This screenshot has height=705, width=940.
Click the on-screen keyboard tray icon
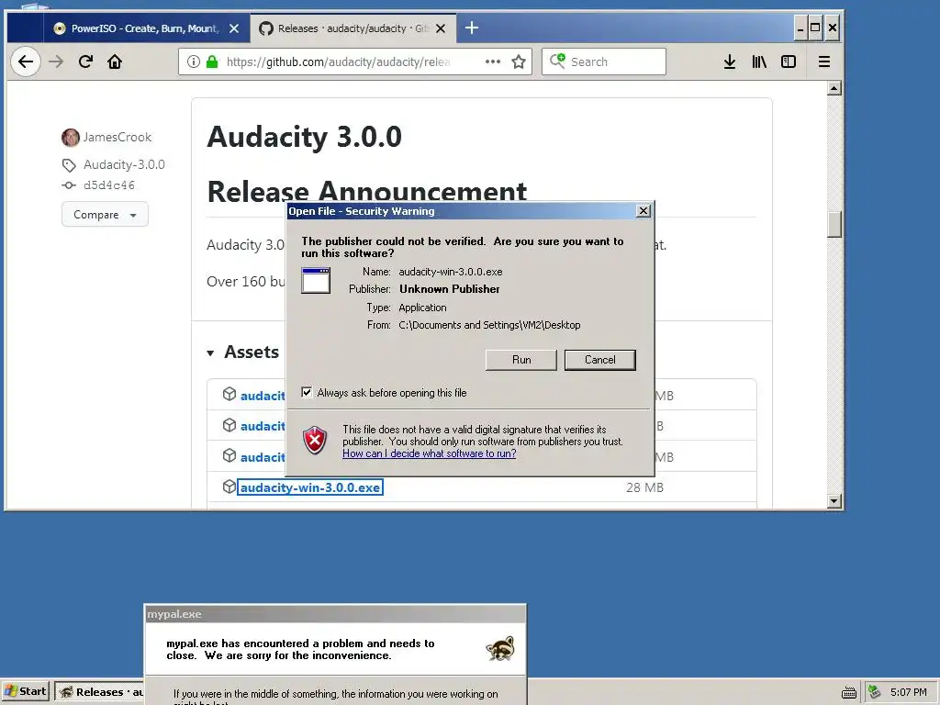(849, 692)
